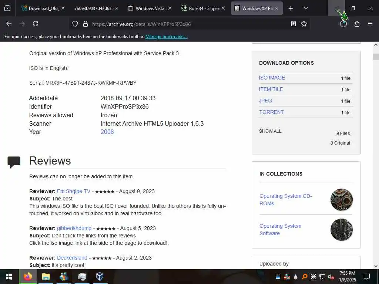Click the scroll-down arrow of page scrollbar
The image size is (379, 284).
(376, 266)
